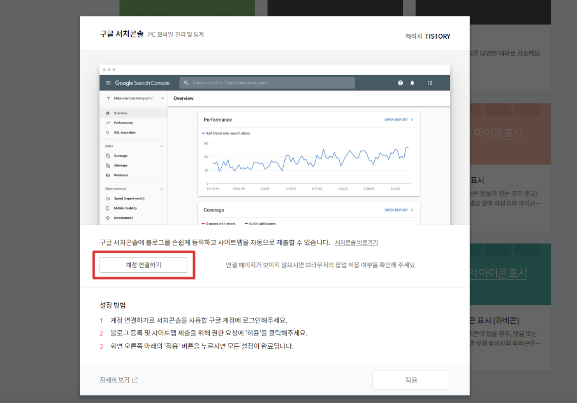Collapse the Index section chevron

[161, 146]
